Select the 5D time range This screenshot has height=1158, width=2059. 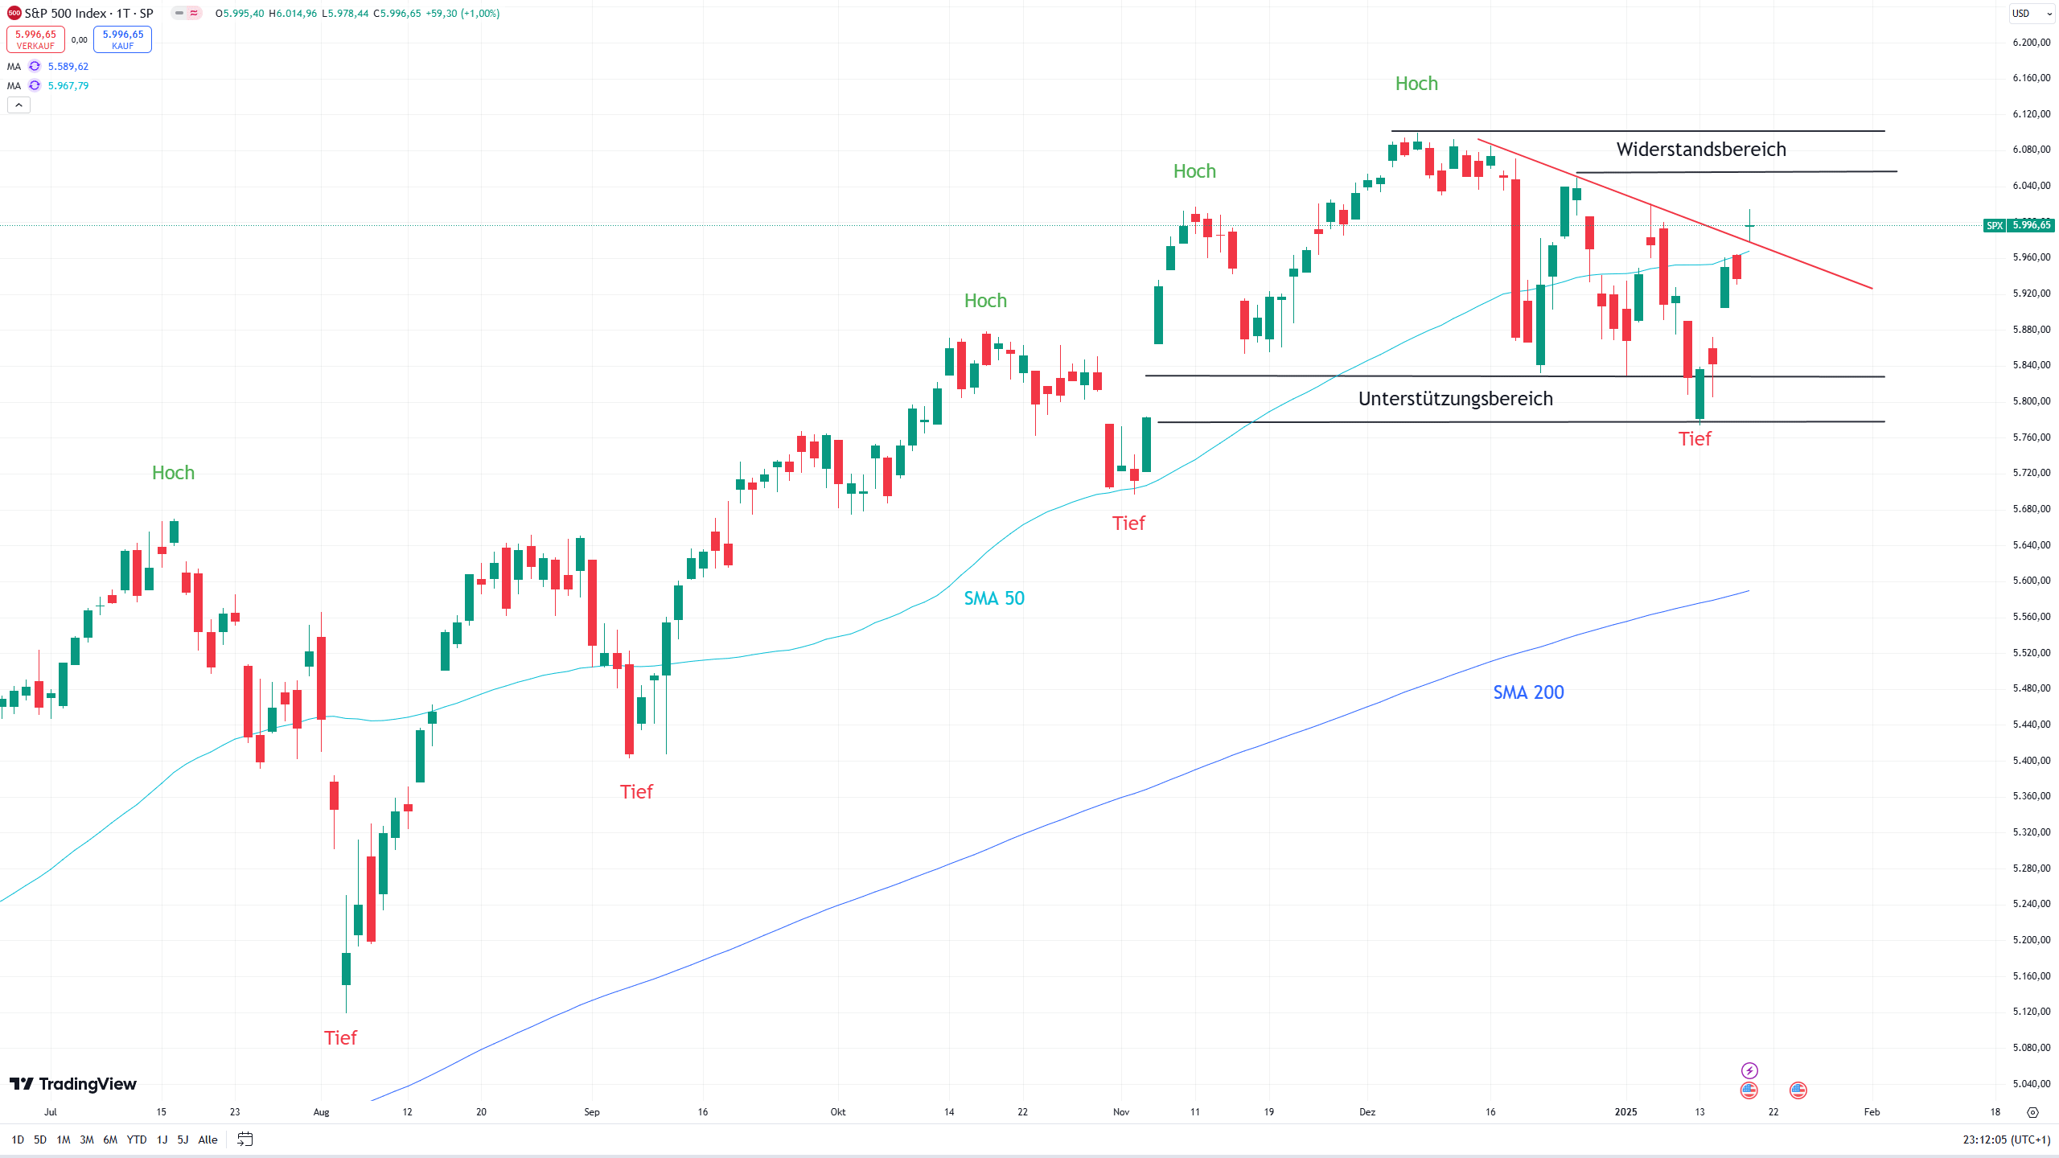coord(40,1140)
